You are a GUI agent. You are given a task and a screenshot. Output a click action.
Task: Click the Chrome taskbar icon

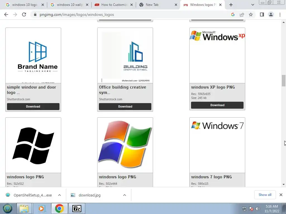point(59,208)
